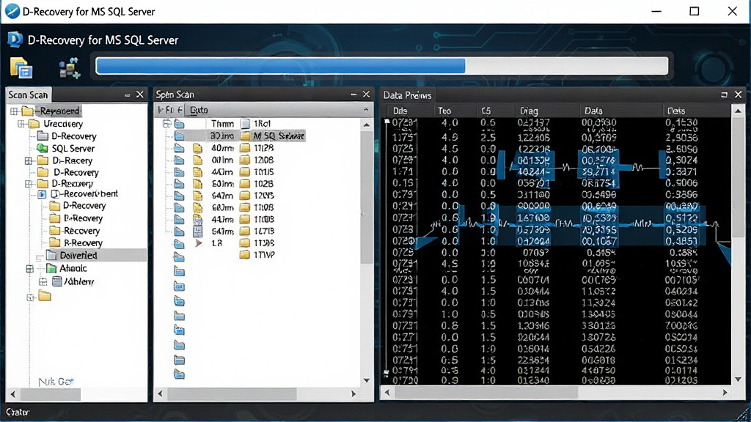This screenshot has width=751, height=422.
Task: Click Spen Scan vertical scrollbar down arrow
Action: pyautogui.click(x=367, y=380)
